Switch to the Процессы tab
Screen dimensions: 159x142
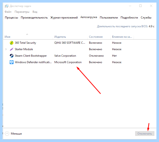[12, 17]
